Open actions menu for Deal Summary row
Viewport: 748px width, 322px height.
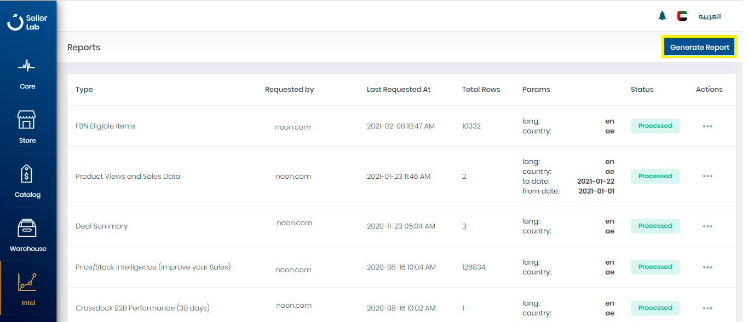pyautogui.click(x=707, y=226)
